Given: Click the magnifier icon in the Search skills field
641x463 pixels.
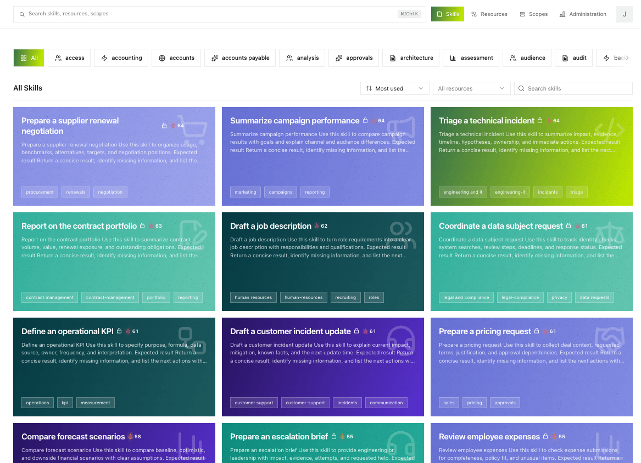Looking at the screenshot, I should [x=521, y=89].
